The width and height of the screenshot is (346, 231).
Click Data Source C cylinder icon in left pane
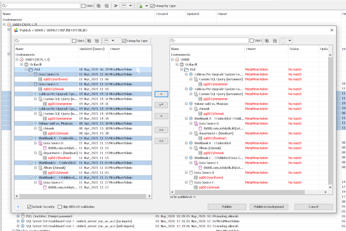(36, 84)
